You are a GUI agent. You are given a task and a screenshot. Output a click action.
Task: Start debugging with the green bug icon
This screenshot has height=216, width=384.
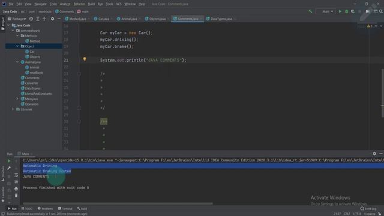coord(347,11)
